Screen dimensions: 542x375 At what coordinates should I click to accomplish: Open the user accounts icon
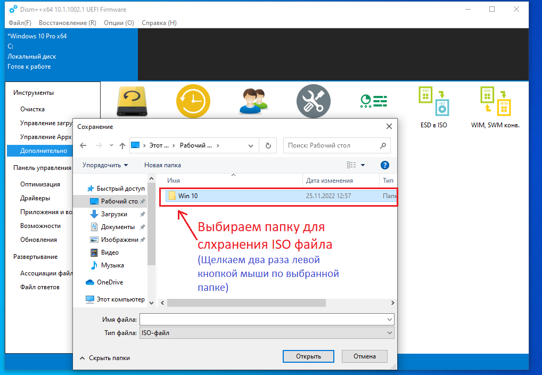(254, 101)
